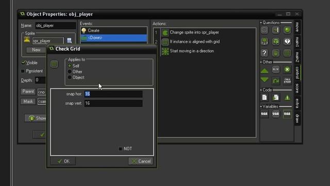Switch to the extra tab
This screenshot has height=186, width=330.
pyautogui.click(x=297, y=103)
